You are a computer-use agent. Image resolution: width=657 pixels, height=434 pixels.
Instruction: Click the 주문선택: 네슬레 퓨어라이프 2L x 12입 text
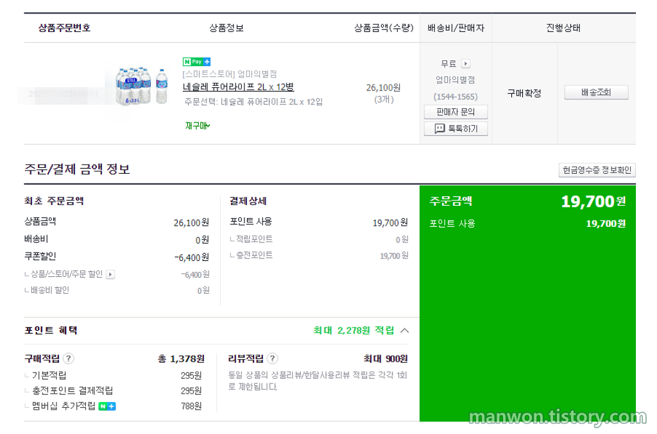[253, 102]
